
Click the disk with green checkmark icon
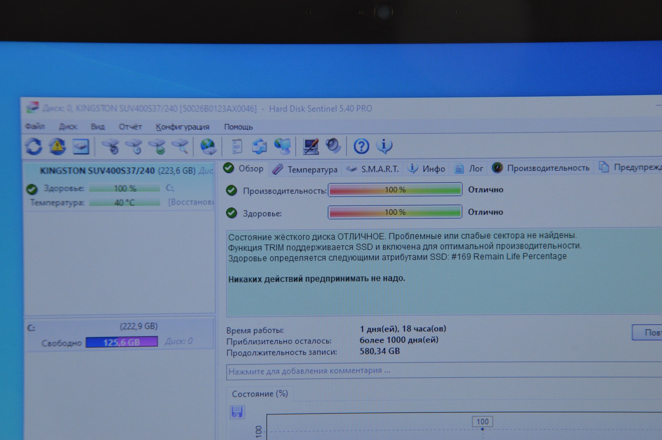point(157,146)
